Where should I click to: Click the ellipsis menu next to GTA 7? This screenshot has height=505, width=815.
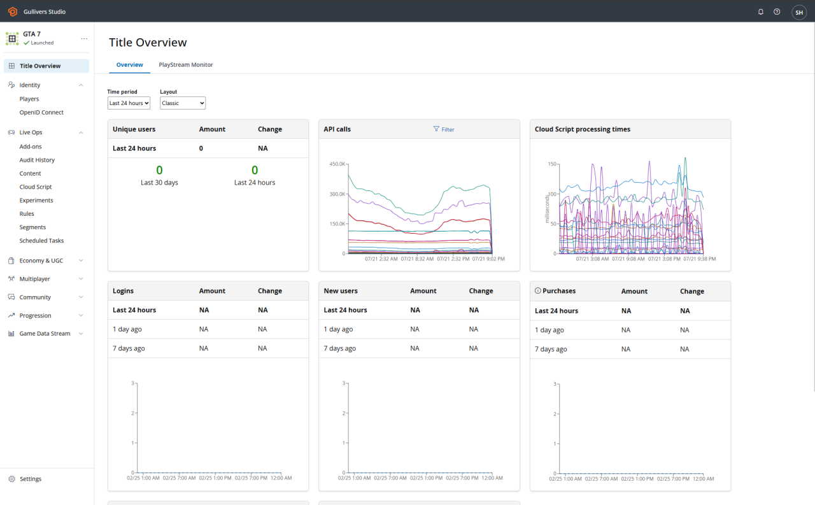[x=84, y=38]
